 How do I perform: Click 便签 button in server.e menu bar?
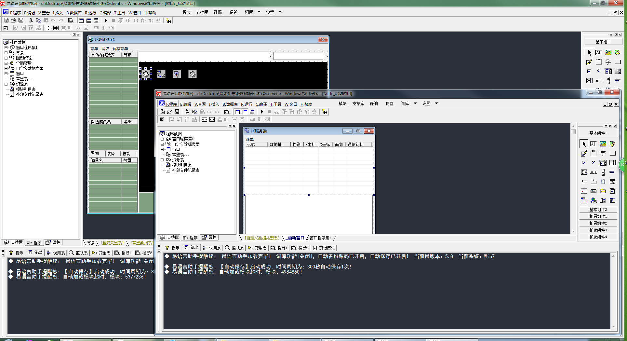click(x=389, y=103)
